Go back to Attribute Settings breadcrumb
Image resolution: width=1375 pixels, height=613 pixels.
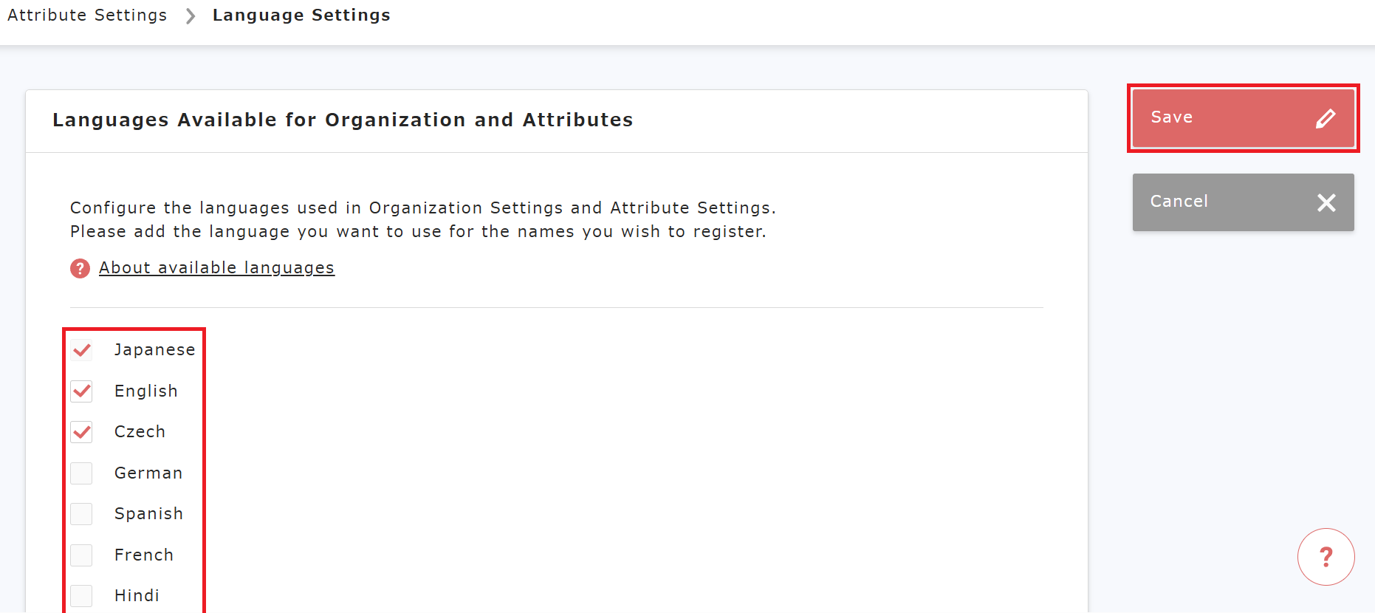[87, 16]
